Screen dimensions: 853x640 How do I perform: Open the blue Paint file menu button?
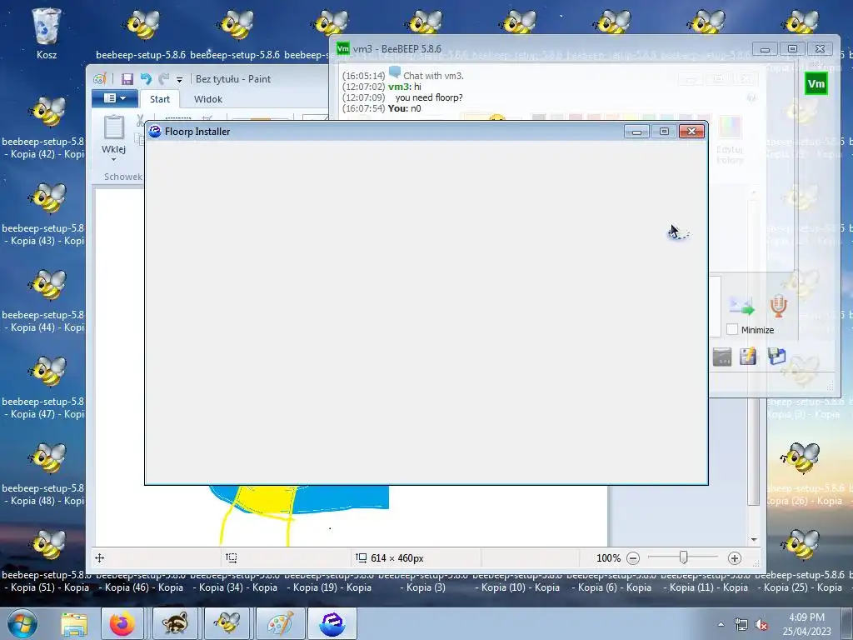[x=114, y=98]
